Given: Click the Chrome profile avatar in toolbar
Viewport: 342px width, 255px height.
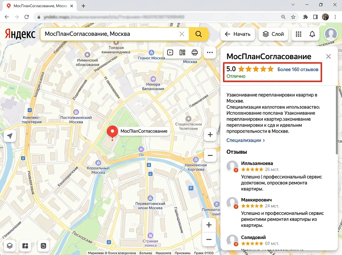Looking at the screenshot, I should point(325,17).
